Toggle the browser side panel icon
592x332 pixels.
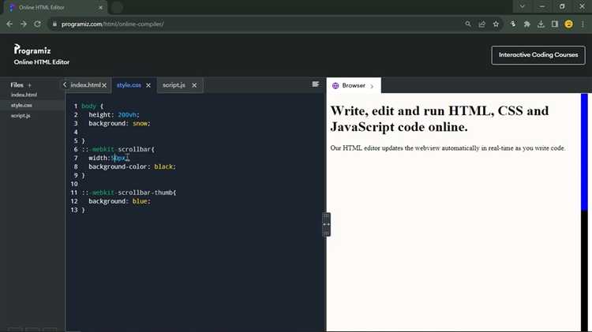point(555,24)
